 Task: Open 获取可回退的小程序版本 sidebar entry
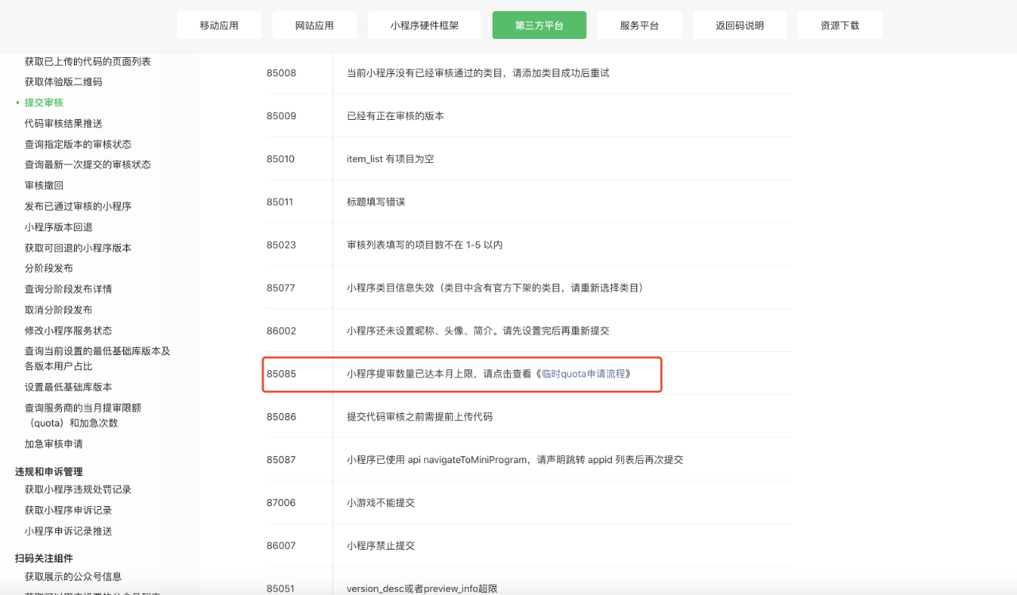point(78,248)
